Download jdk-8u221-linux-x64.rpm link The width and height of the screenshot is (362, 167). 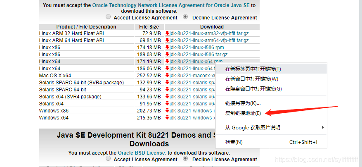click(x=196, y=62)
